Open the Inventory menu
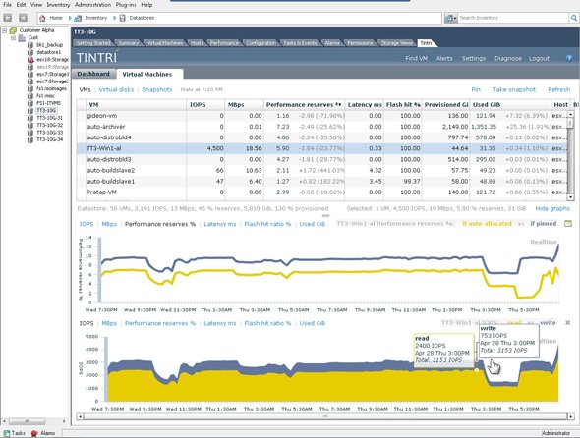This screenshot has height=438, width=580. pos(58,5)
